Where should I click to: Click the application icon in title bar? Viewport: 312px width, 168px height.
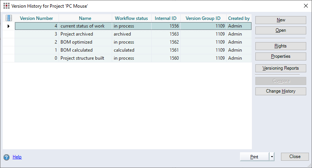click(x=7, y=6)
